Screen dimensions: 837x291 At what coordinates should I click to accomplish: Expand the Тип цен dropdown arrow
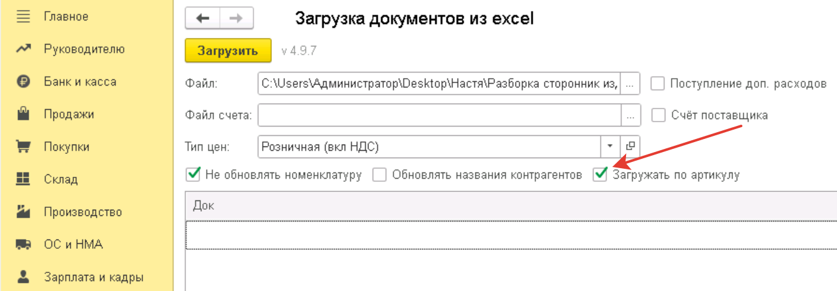tap(610, 147)
